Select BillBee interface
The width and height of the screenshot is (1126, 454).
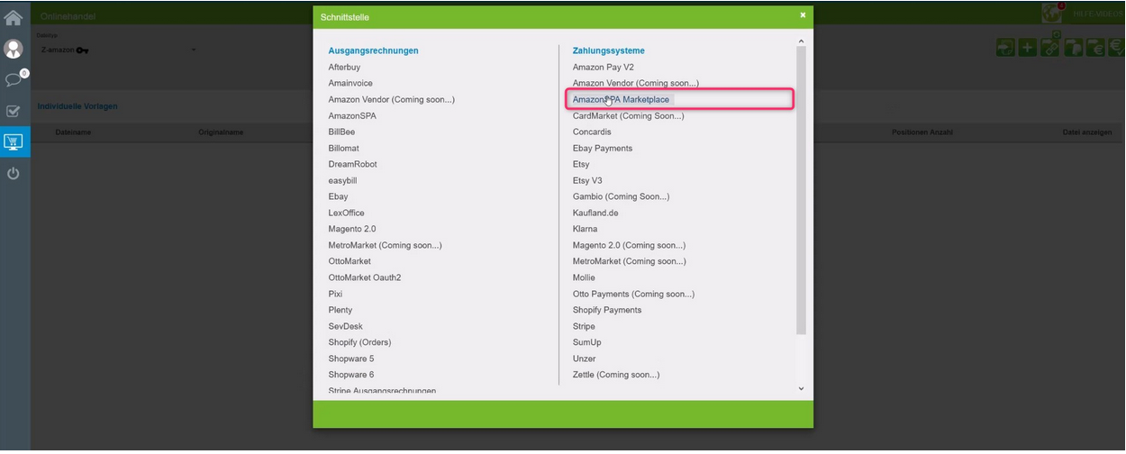pos(341,132)
